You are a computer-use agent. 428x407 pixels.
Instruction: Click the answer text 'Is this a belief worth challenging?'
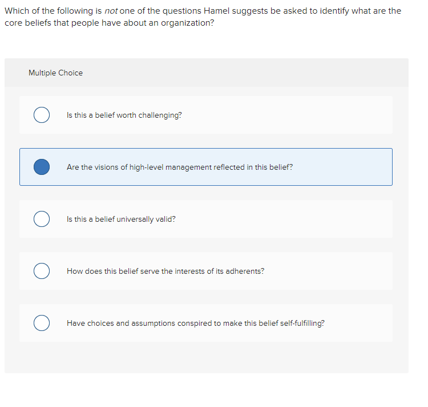tap(124, 115)
